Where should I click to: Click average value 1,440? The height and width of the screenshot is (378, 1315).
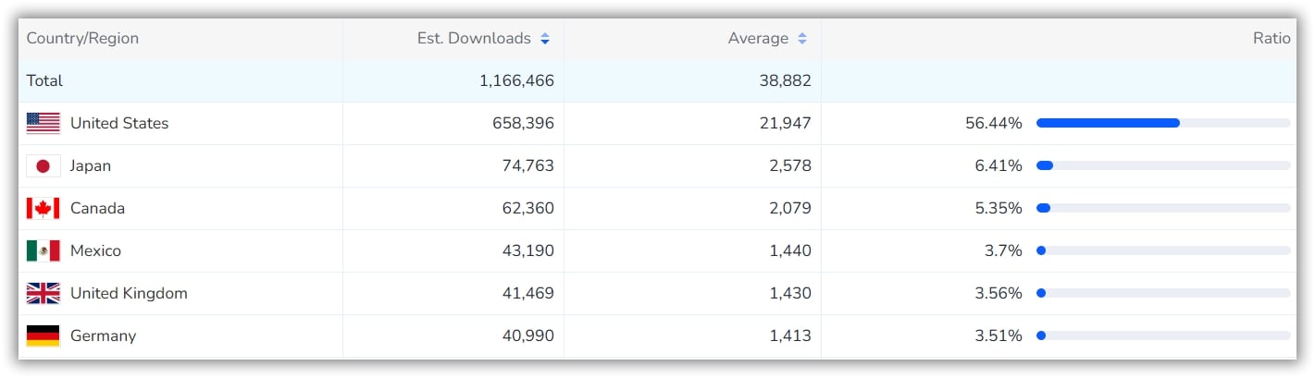pyautogui.click(x=790, y=250)
